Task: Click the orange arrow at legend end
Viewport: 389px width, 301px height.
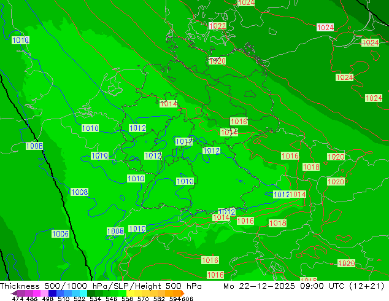Action: (183, 293)
